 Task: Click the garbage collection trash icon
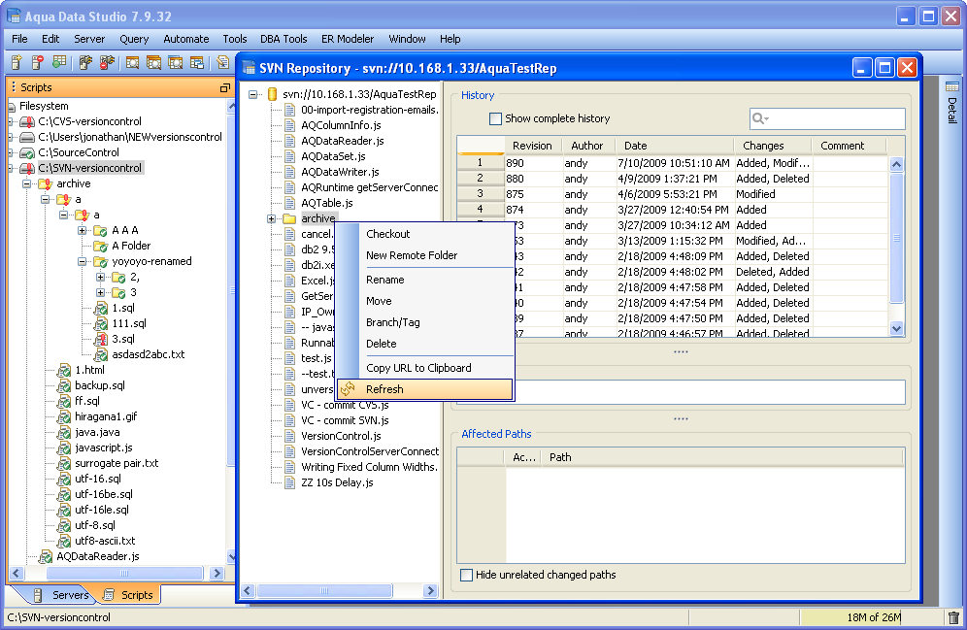[953, 617]
